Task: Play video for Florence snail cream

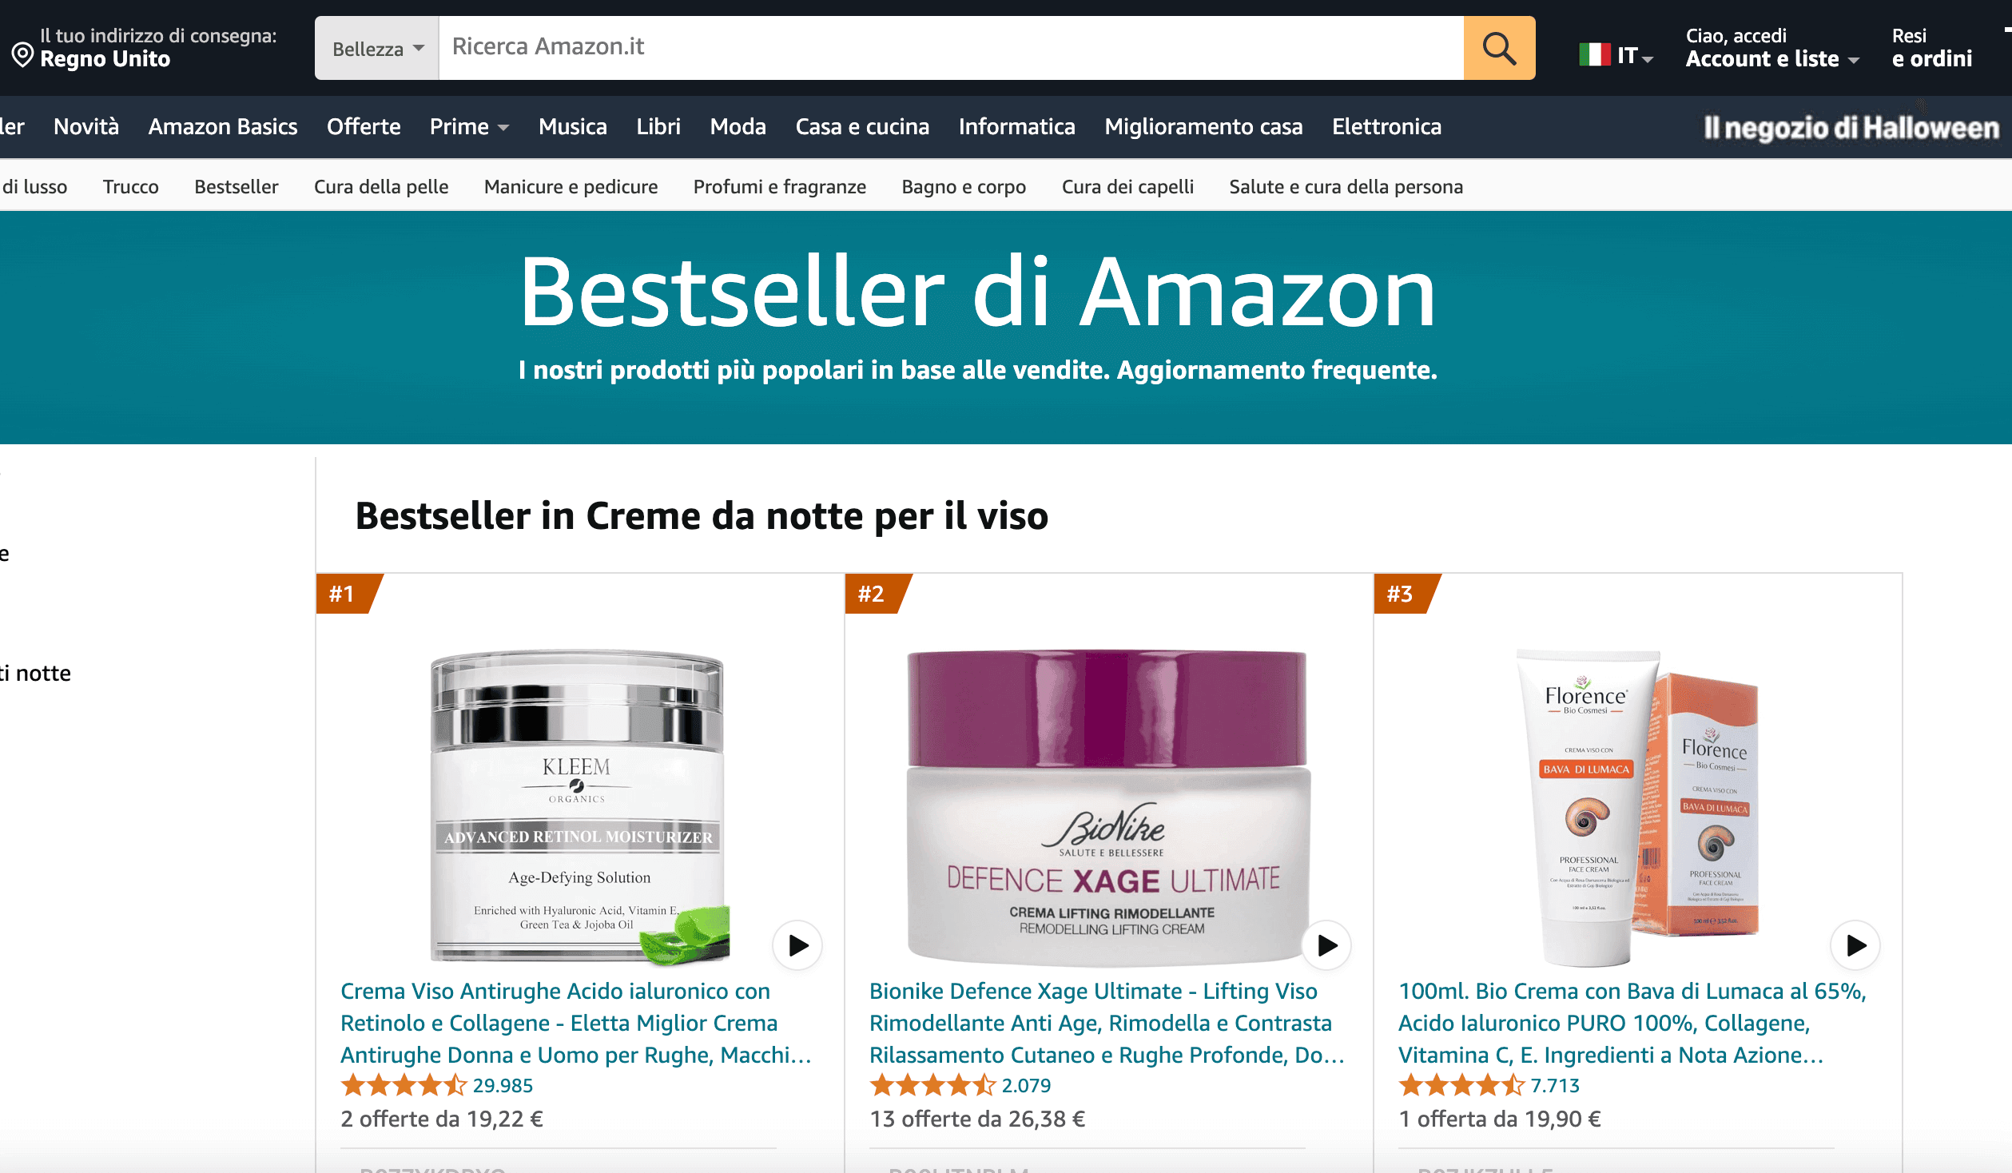Action: [x=1855, y=945]
